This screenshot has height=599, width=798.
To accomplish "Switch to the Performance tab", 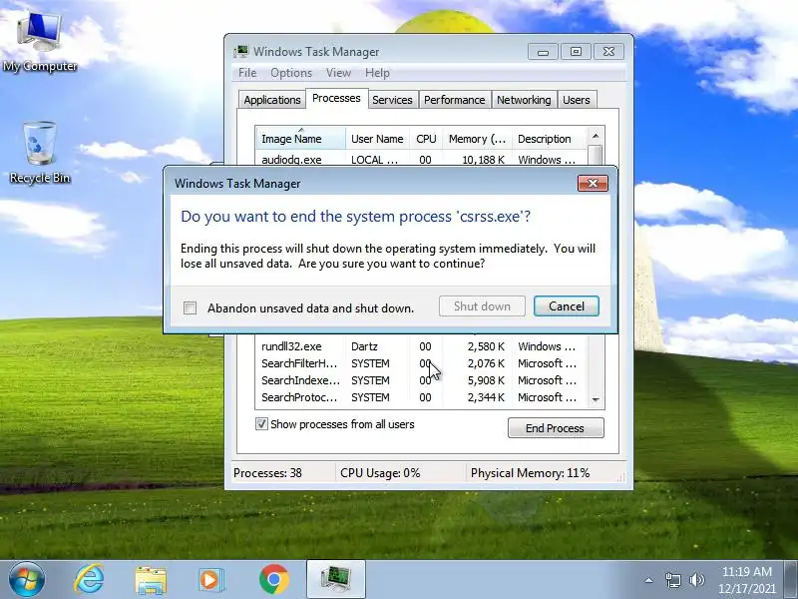I will [455, 100].
